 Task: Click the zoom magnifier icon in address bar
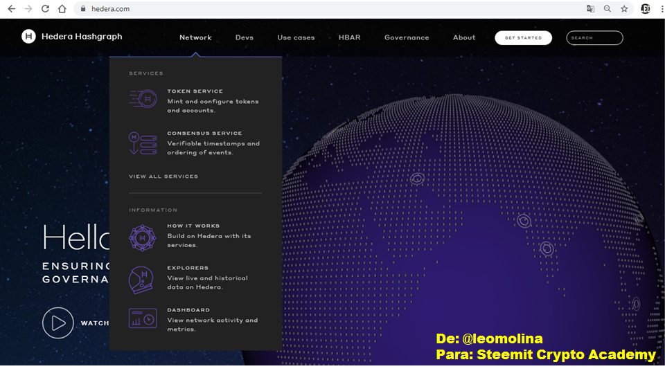point(608,8)
